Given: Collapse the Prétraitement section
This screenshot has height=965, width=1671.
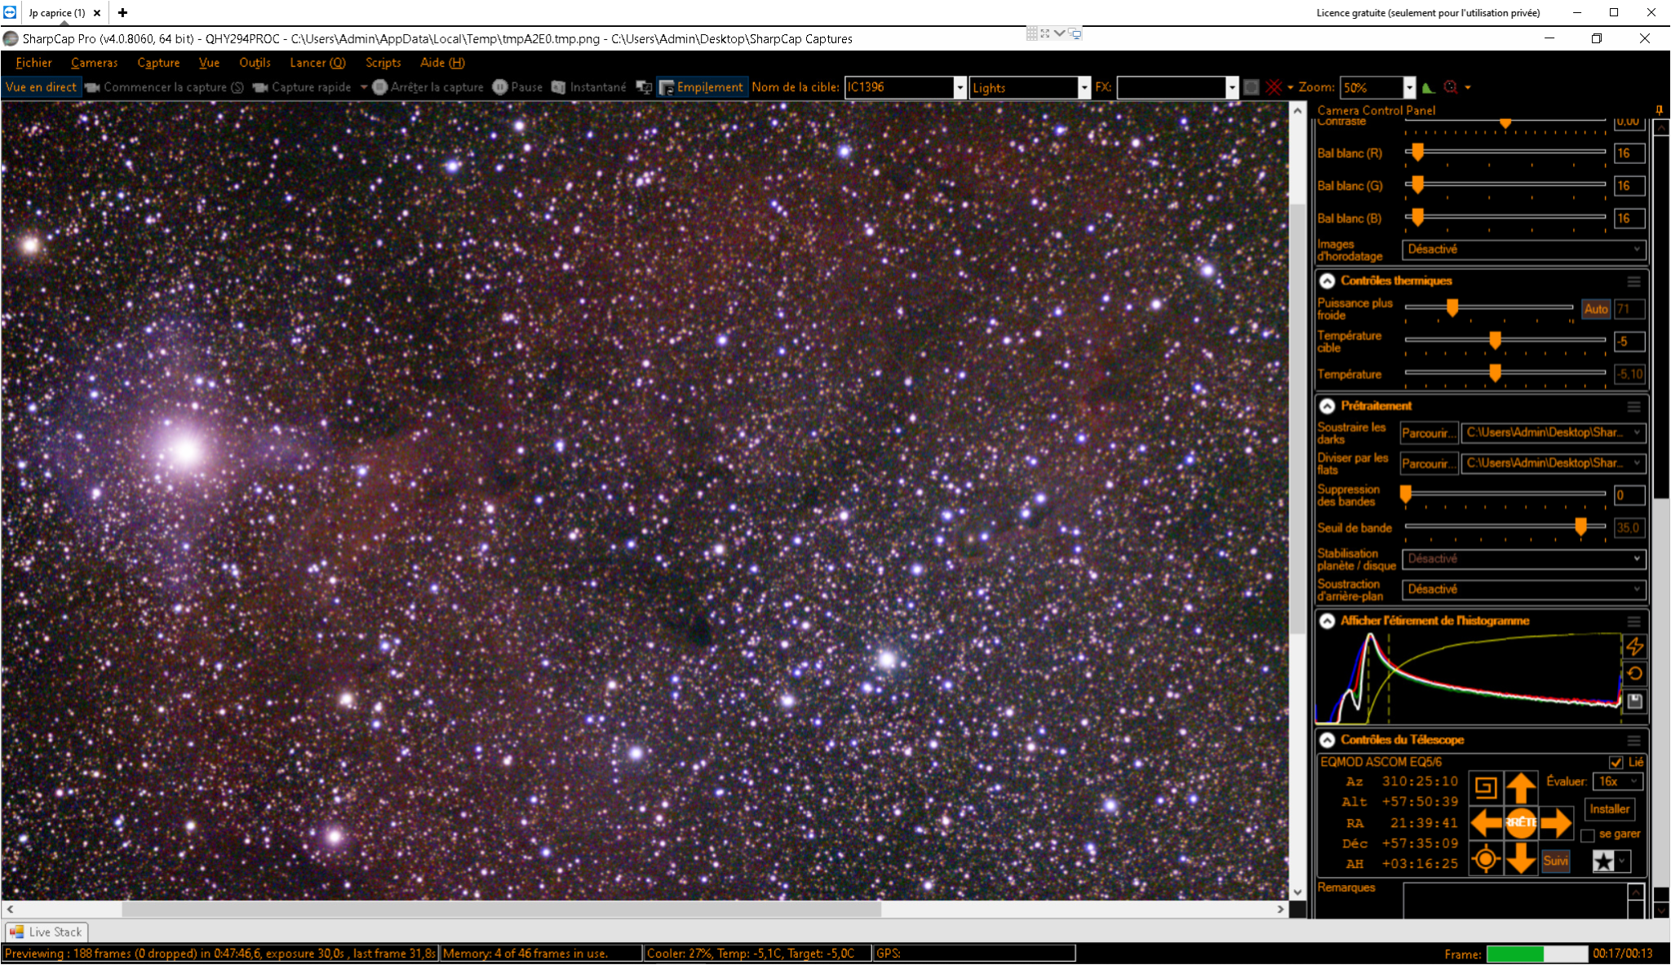Looking at the screenshot, I should click(x=1327, y=406).
